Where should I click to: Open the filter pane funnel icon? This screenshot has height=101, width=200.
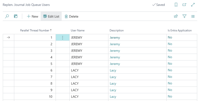pos(184,17)
